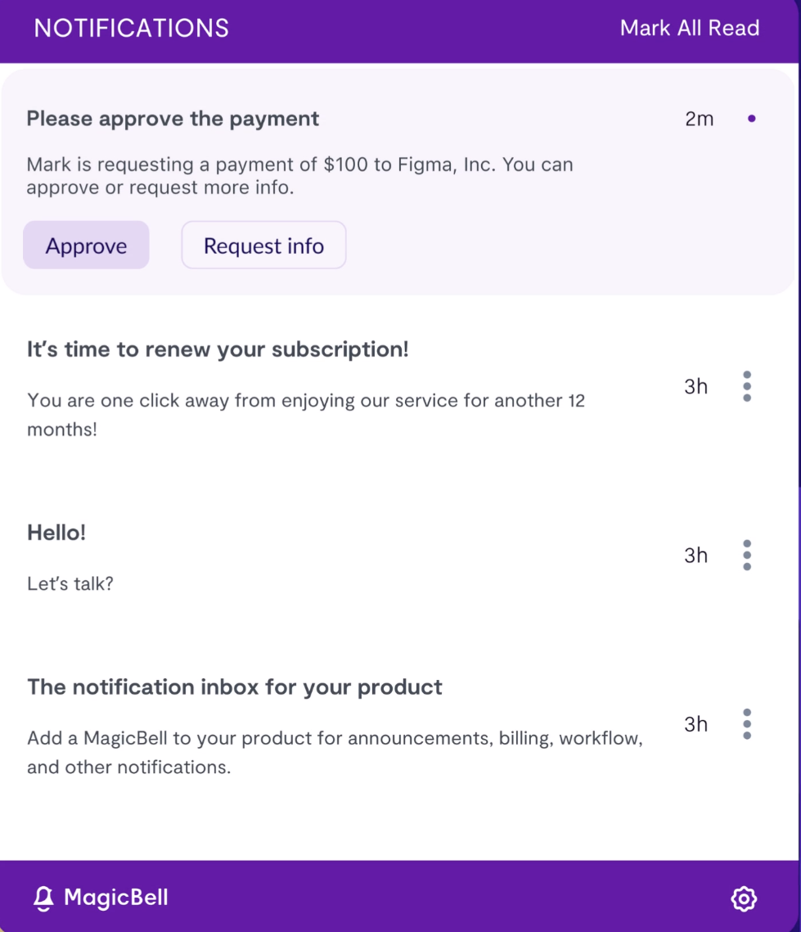Click the 2m timestamp on payment notification

699,119
